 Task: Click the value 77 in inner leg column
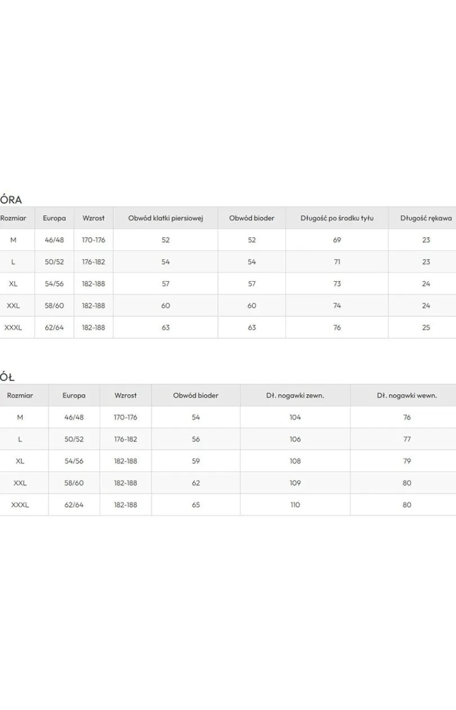(407, 439)
